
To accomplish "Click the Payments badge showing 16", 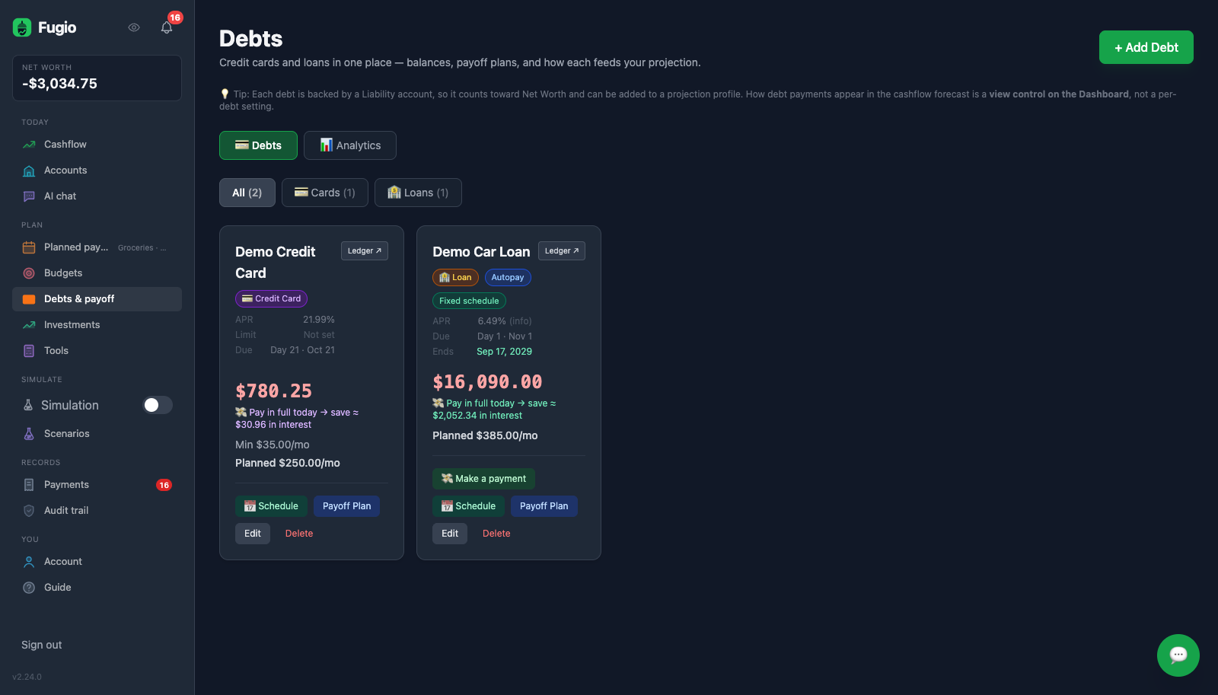I will 164,485.
